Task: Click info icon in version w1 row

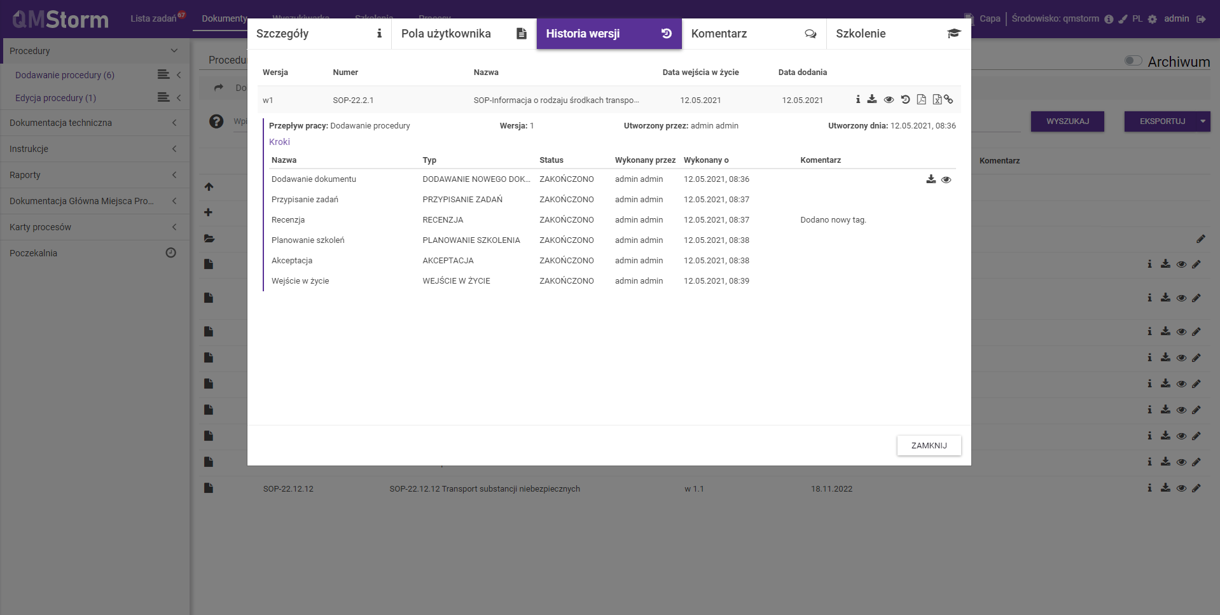Action: pyautogui.click(x=857, y=99)
